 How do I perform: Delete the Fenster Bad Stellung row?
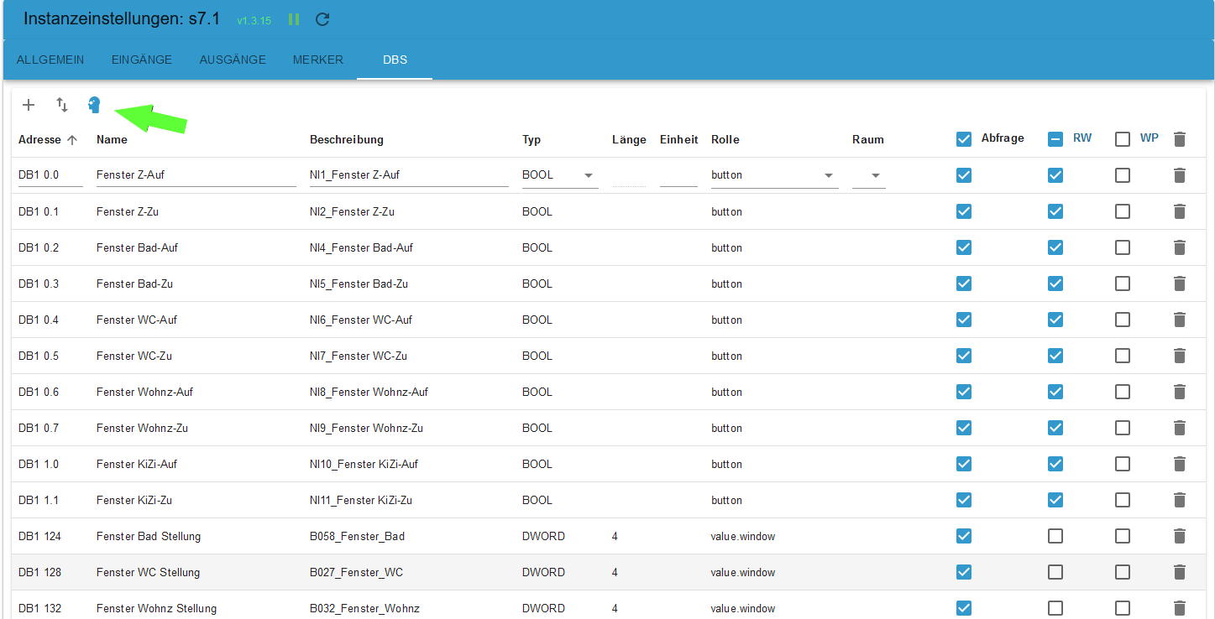(x=1180, y=536)
